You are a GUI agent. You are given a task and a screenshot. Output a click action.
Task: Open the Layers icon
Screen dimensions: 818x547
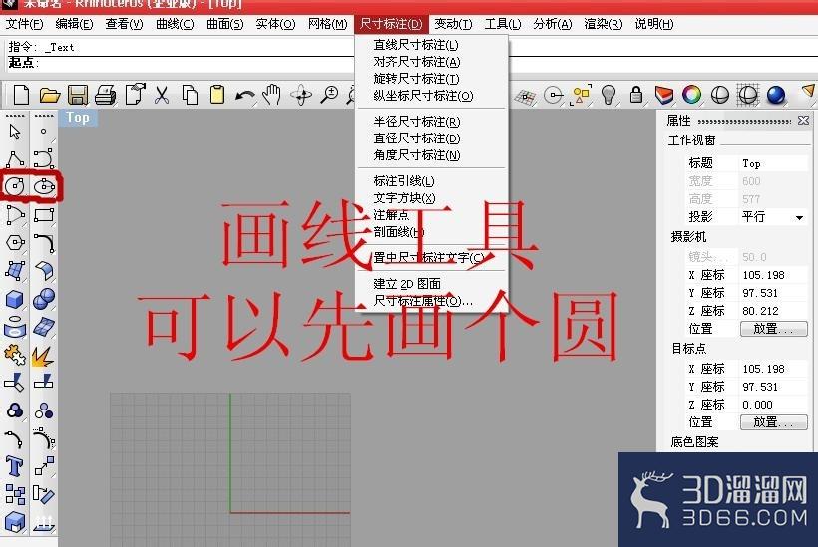point(664,95)
